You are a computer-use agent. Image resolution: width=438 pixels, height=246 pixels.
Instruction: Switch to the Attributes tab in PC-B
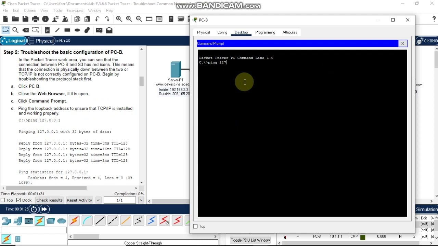[290, 32]
